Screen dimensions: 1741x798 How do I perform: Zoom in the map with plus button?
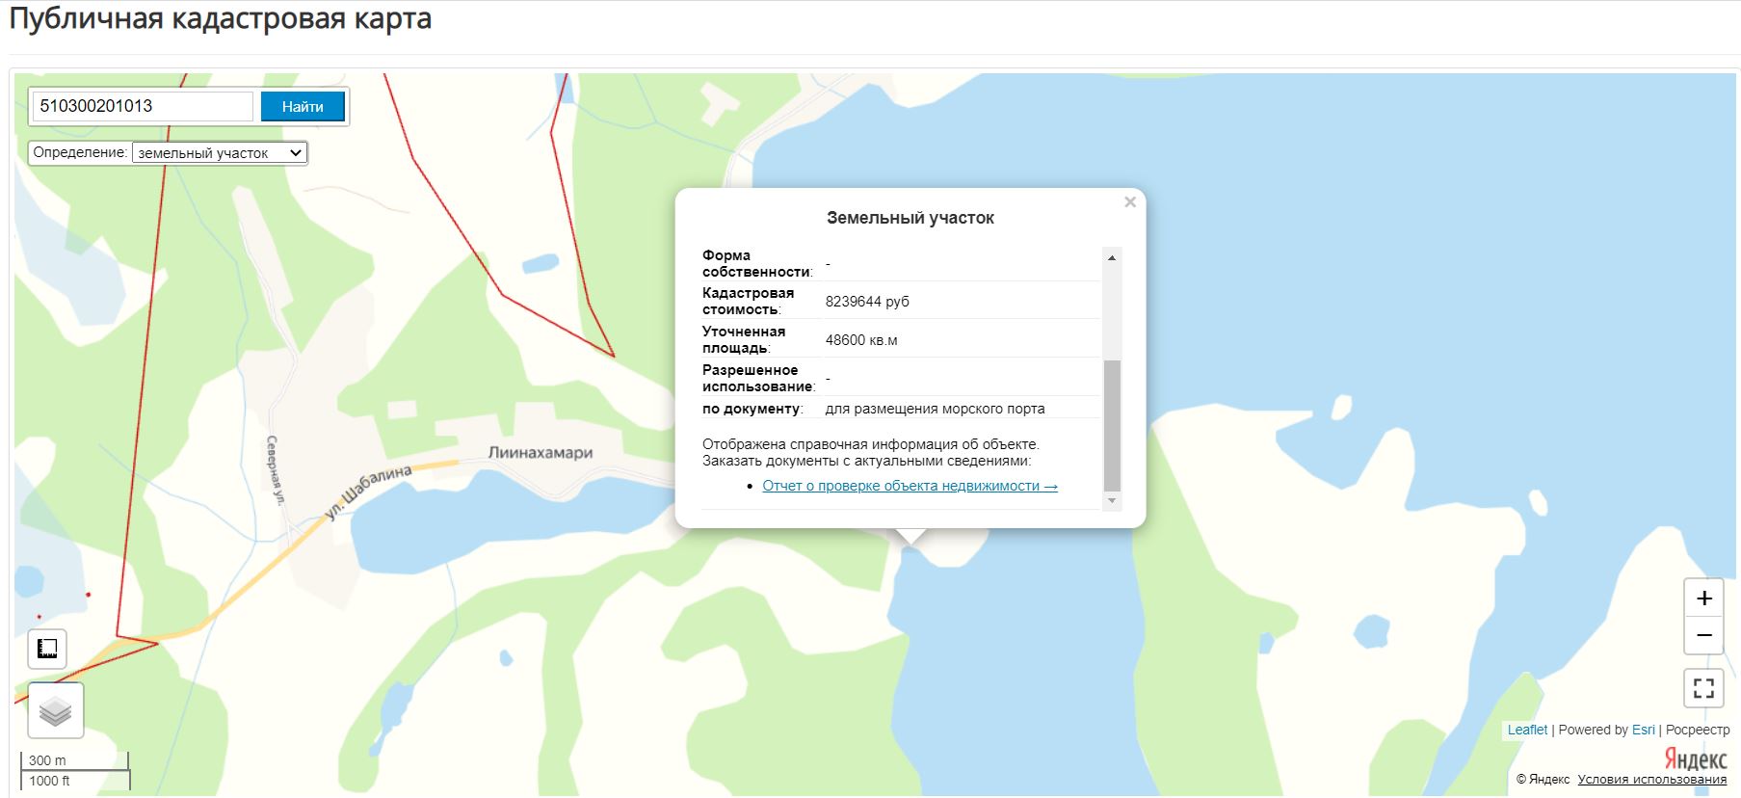[x=1703, y=598]
